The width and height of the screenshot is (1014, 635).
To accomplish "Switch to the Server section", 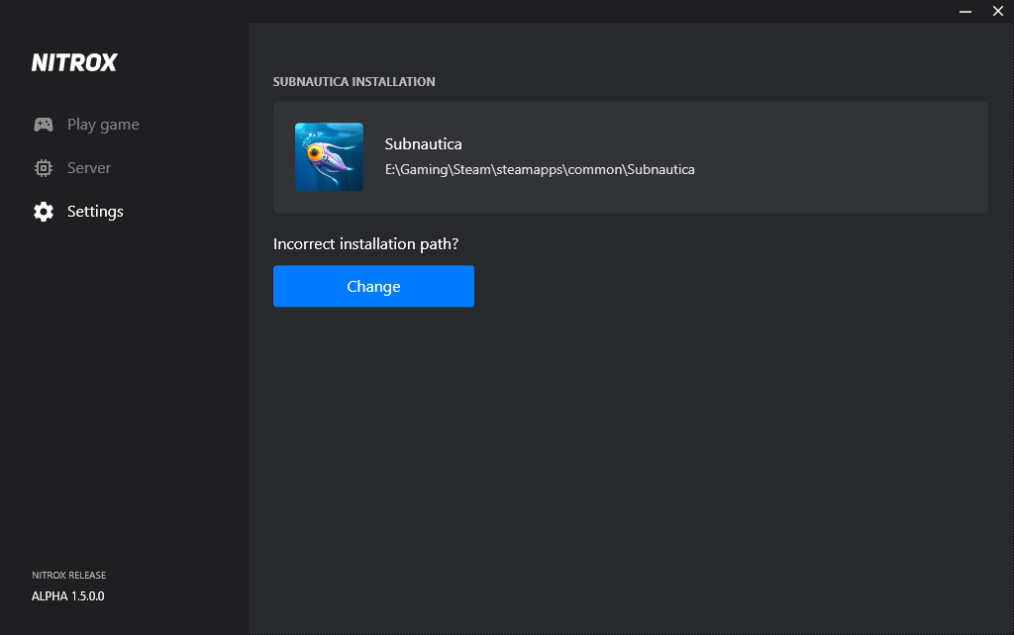I will pos(88,167).
